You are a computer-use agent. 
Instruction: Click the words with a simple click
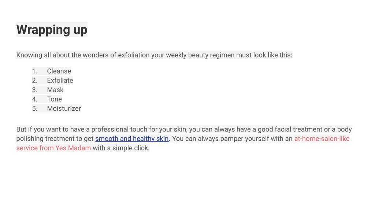[121, 148]
